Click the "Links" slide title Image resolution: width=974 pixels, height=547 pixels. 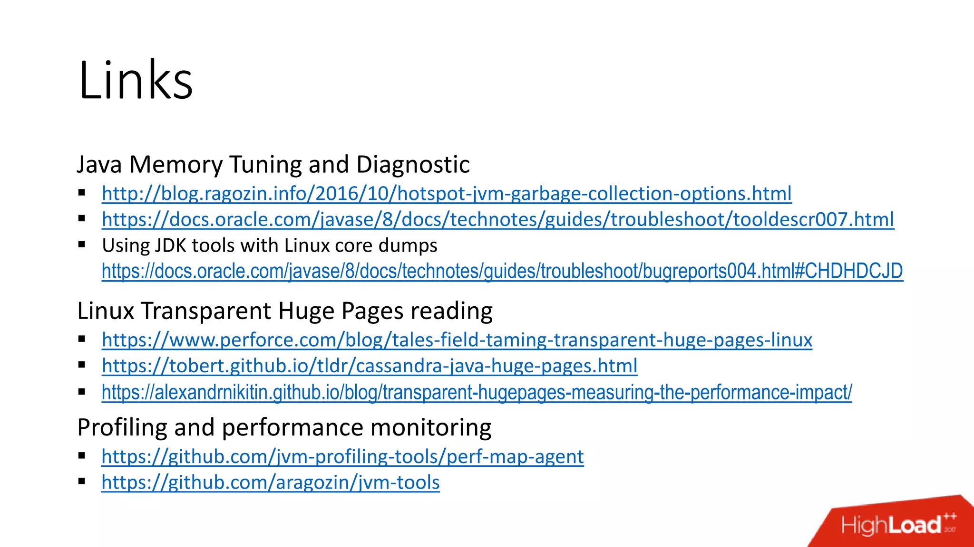tap(136, 80)
